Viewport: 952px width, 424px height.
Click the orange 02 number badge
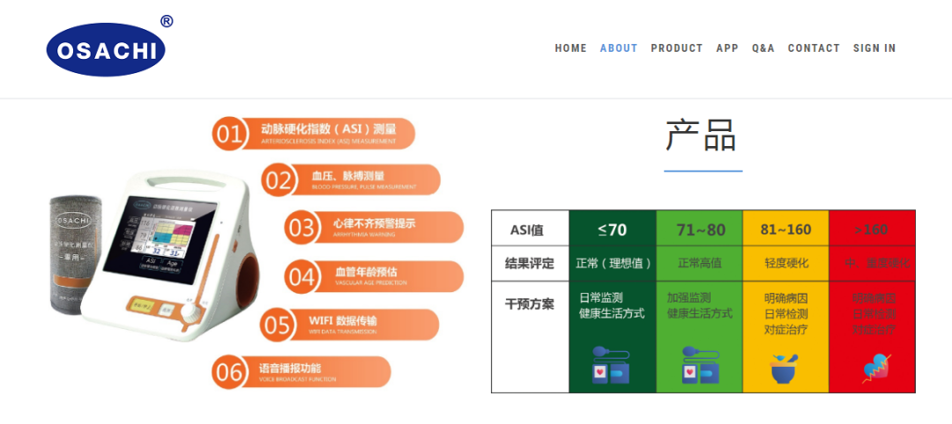tap(278, 180)
